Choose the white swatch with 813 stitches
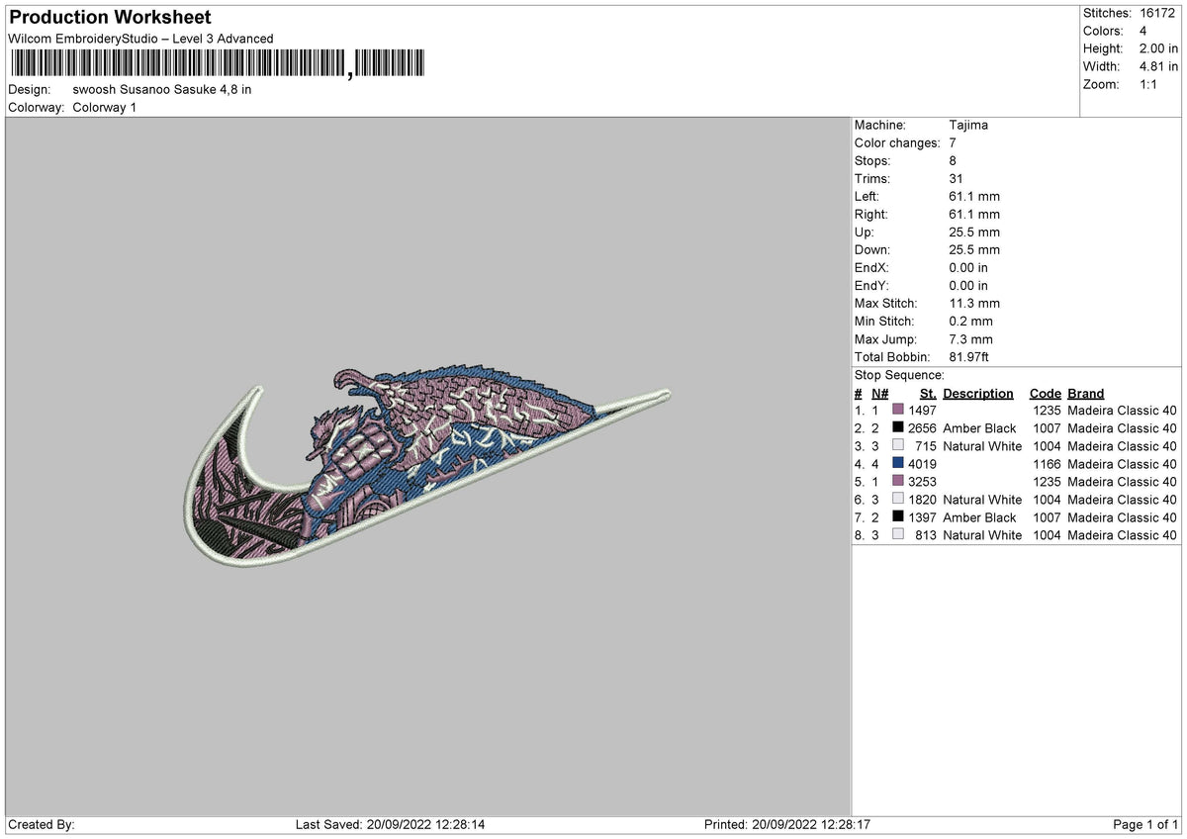The height and width of the screenshot is (839, 1187). point(898,535)
